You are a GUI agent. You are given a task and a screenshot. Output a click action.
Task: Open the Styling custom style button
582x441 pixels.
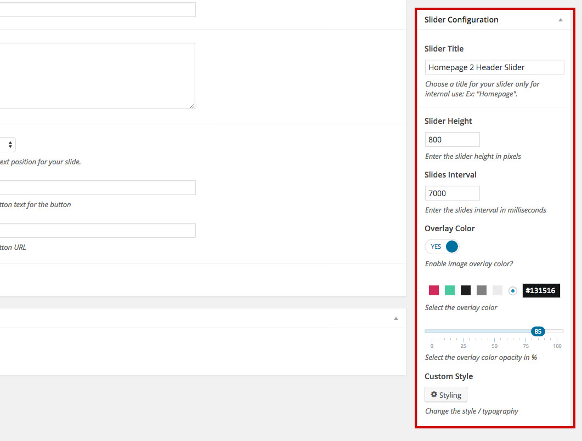coord(446,394)
